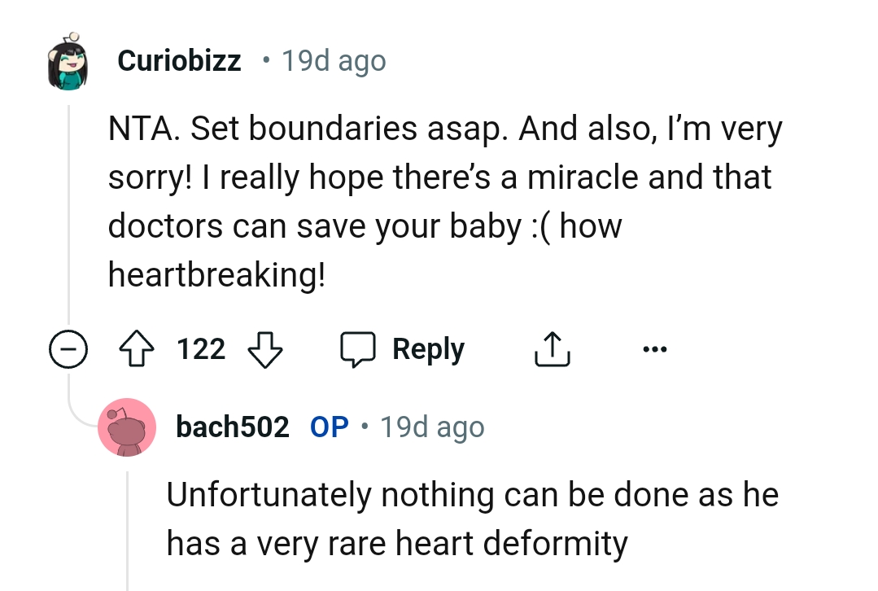Screen dimensions: 878x591
Task: Click bach502's reply text about heart deformity
Action: pos(472,517)
